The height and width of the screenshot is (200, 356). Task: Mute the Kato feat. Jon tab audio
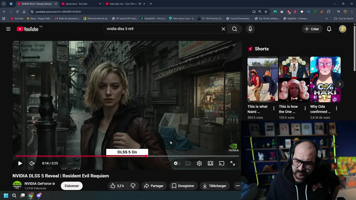[140, 4]
